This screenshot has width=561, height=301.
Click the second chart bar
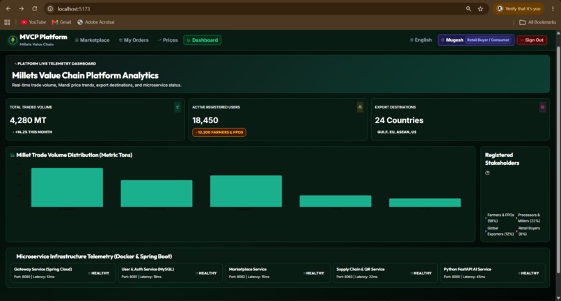pos(157,193)
